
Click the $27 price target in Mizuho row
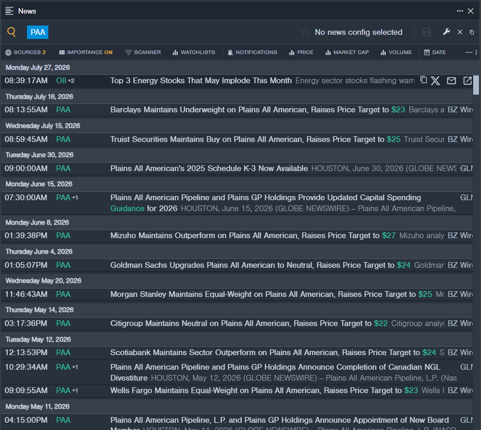388,236
